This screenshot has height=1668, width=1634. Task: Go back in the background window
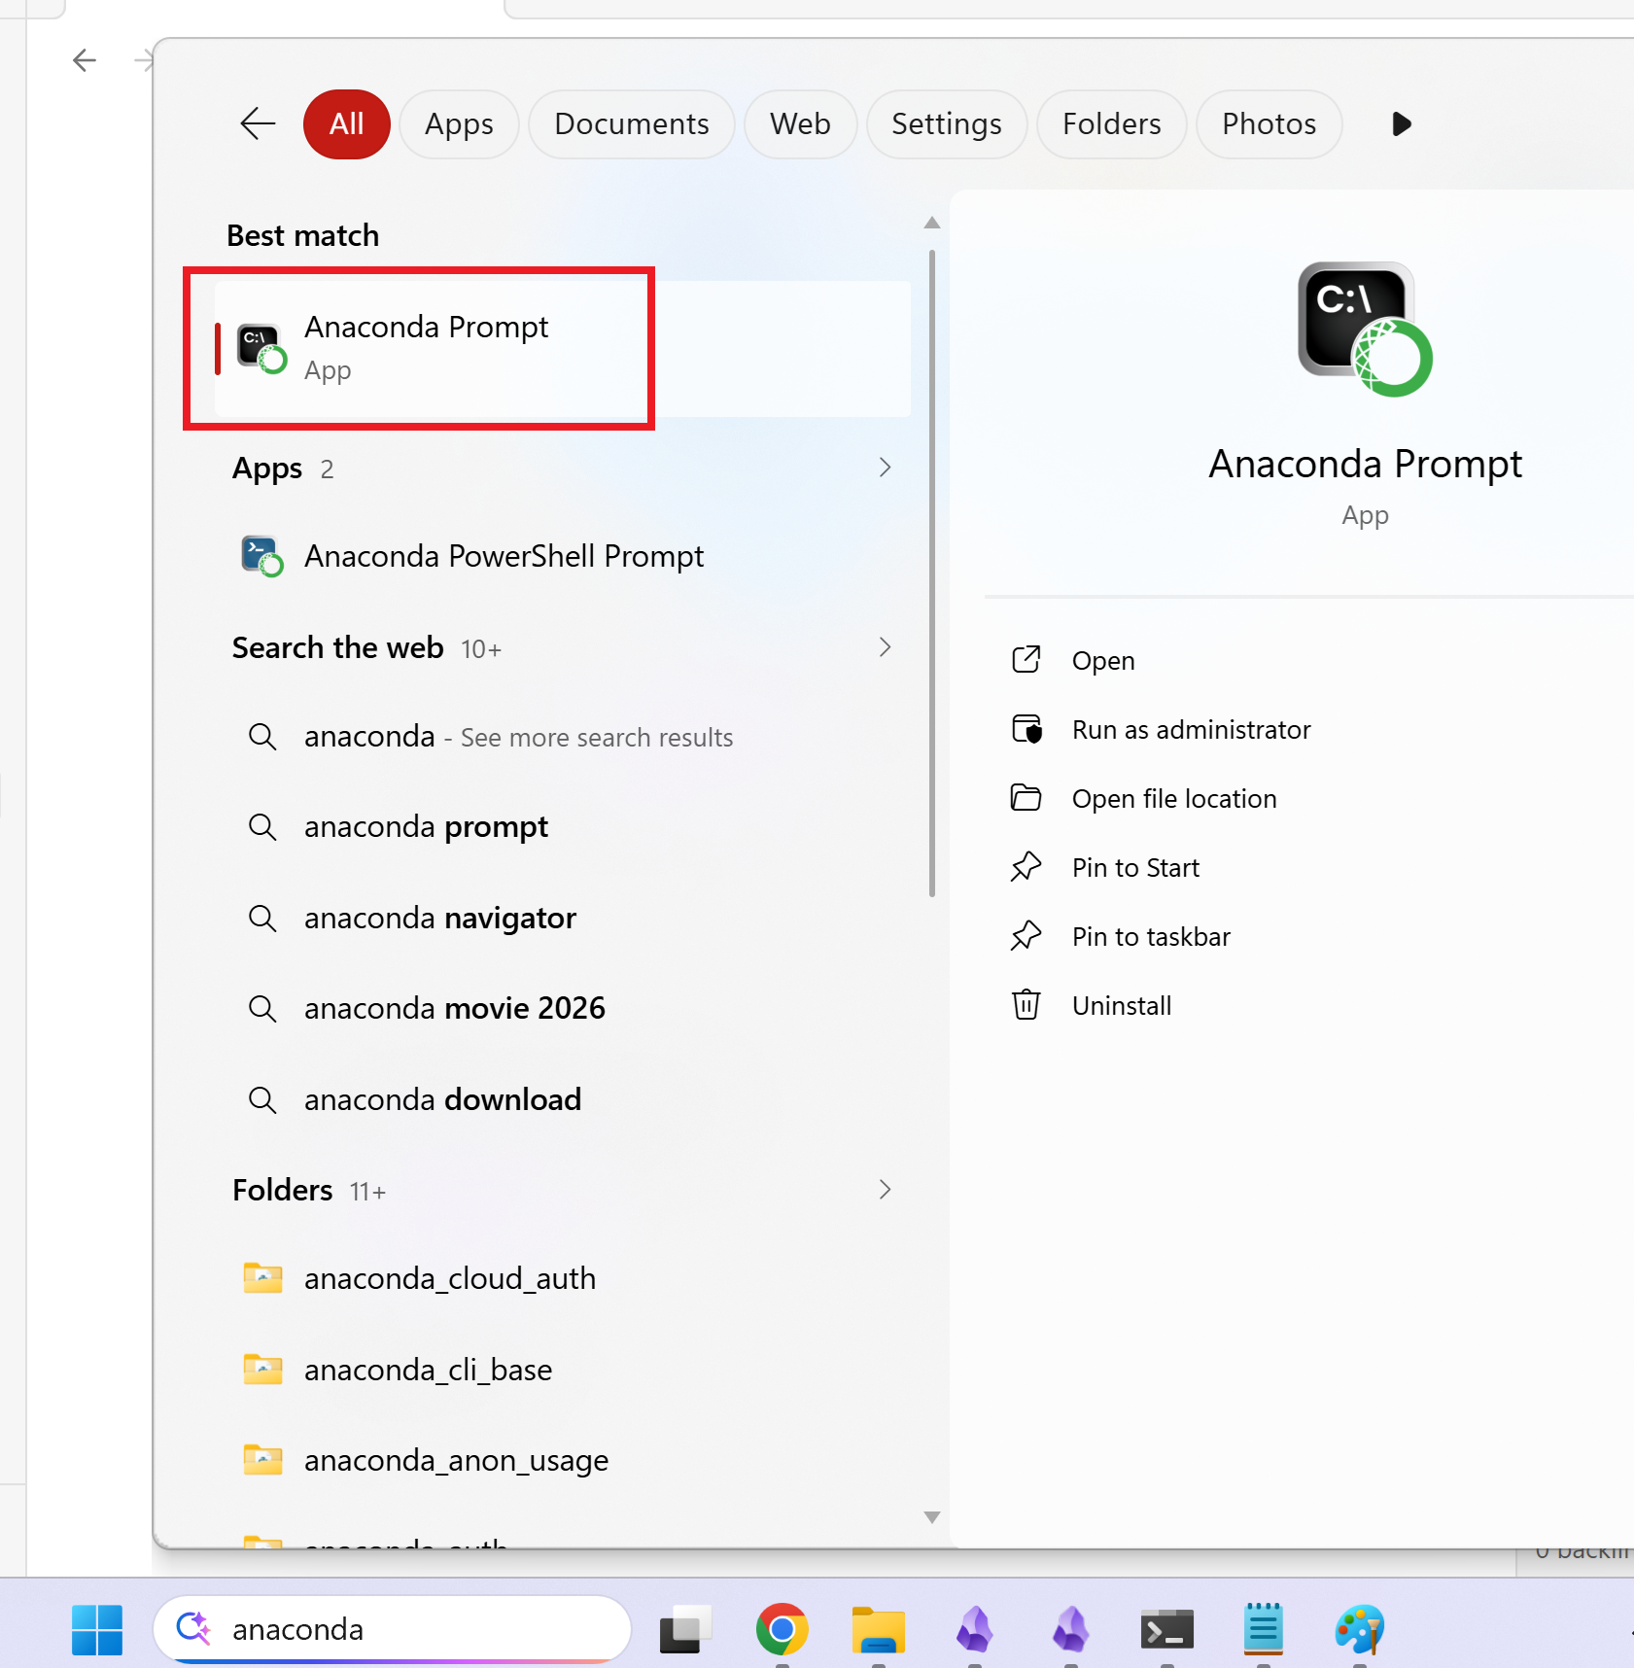85,60
